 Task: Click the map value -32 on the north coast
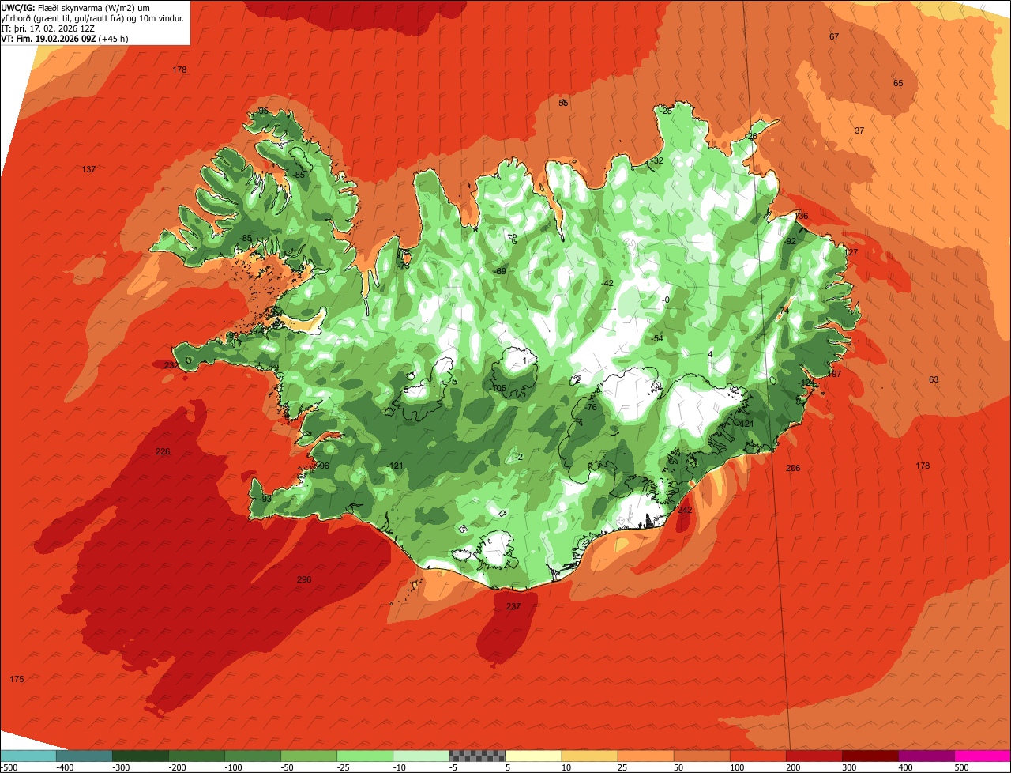point(657,160)
